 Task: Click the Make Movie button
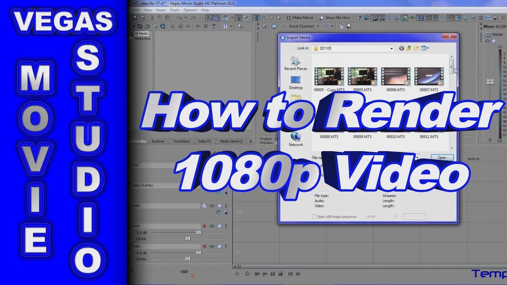[300, 18]
